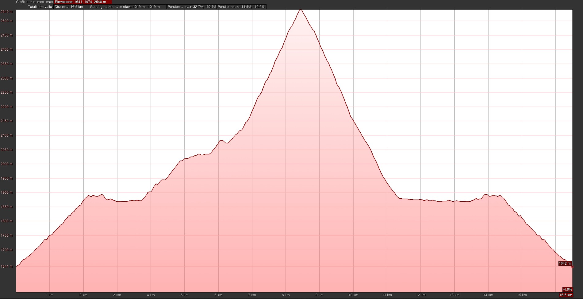Image resolution: width=583 pixels, height=299 pixels.
Task: Click the summit peak of the elevation profile
Action: (x=301, y=10)
